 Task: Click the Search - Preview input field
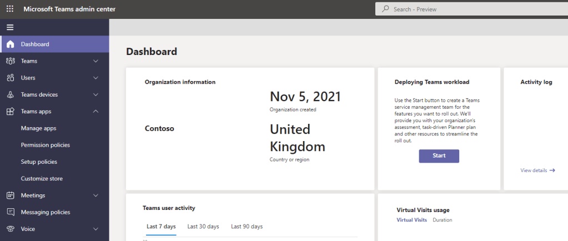click(472, 9)
